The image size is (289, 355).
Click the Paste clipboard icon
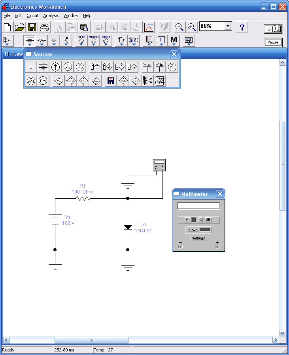coord(84,27)
